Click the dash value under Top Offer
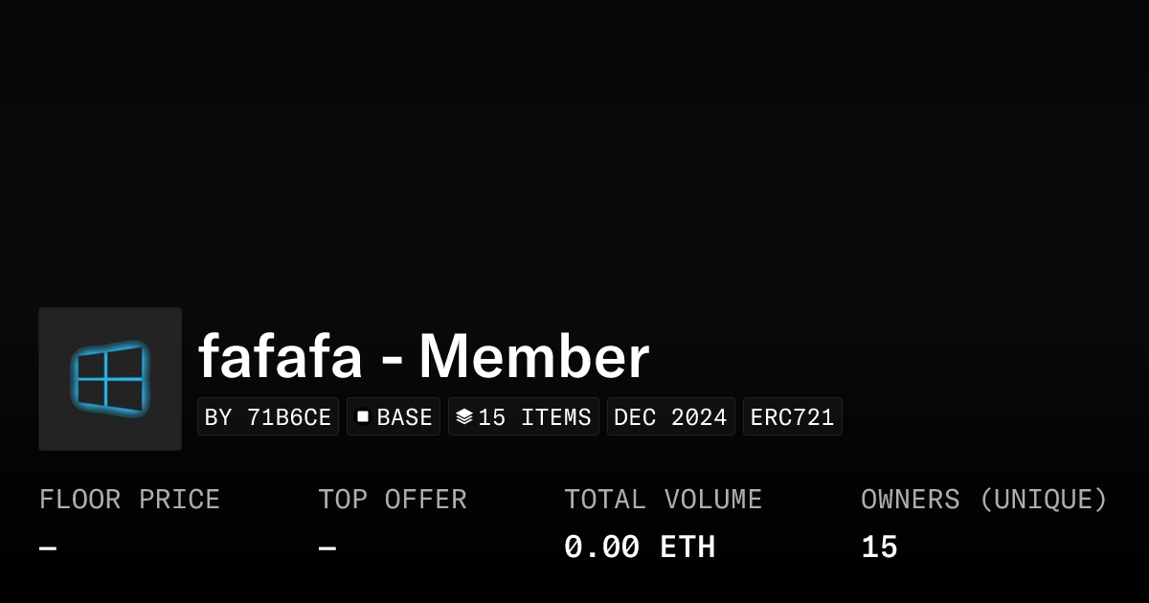This screenshot has height=603, width=1149. 327,548
